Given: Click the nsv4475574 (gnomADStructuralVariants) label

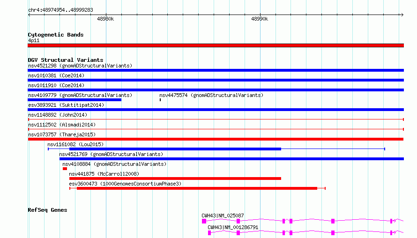Looking at the screenshot, I should tap(211, 95).
